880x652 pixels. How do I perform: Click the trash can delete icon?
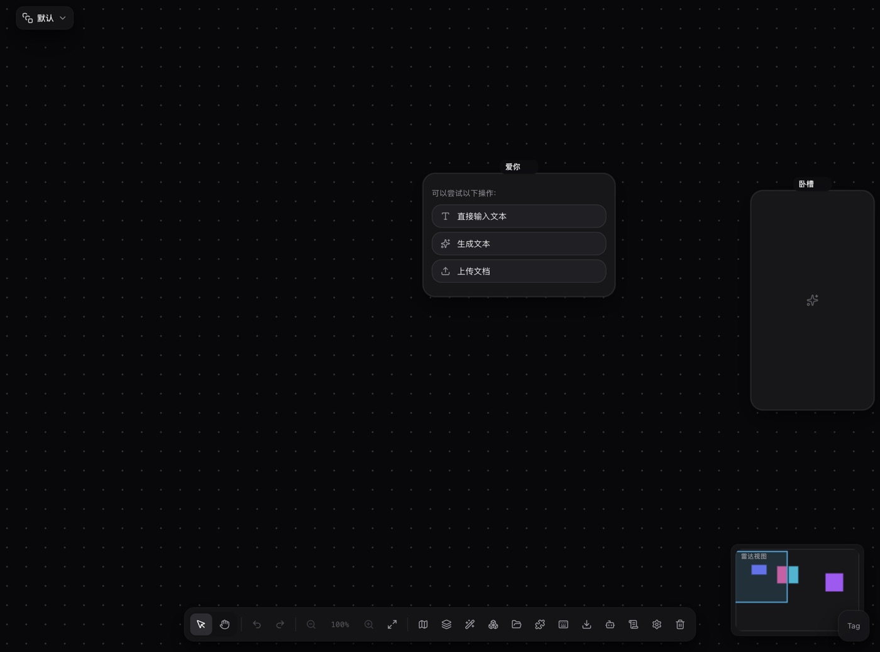(x=680, y=624)
